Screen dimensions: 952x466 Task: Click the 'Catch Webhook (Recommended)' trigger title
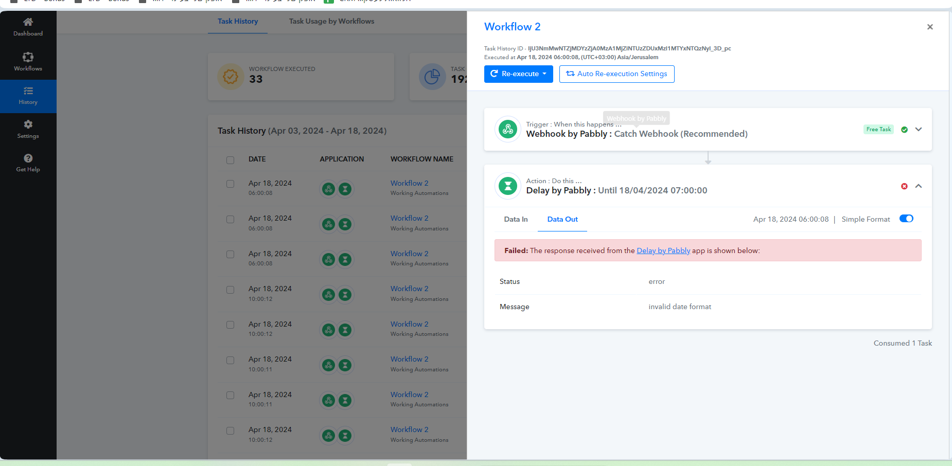tap(681, 134)
